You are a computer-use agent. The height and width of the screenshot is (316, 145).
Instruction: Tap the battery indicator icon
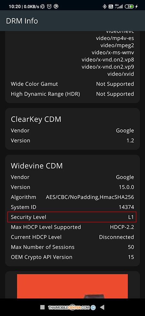point(129,7)
